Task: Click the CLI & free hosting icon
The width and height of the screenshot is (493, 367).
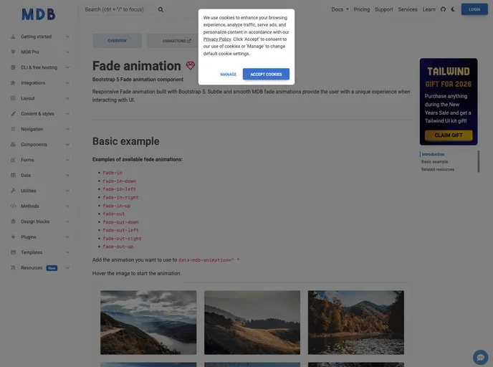Action: 13,67
